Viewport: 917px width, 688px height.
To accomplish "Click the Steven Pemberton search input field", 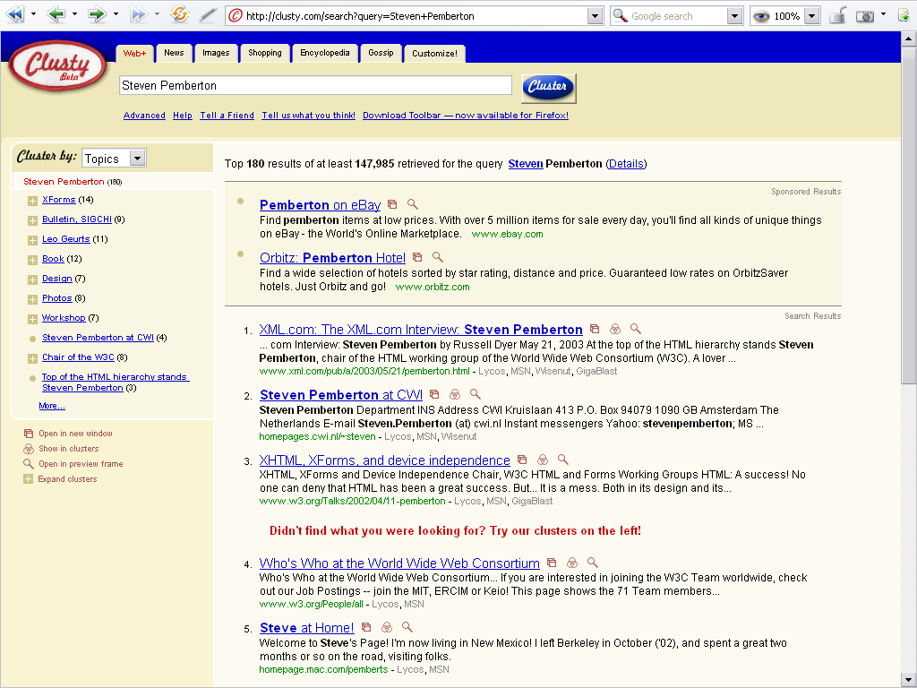I will click(x=315, y=86).
